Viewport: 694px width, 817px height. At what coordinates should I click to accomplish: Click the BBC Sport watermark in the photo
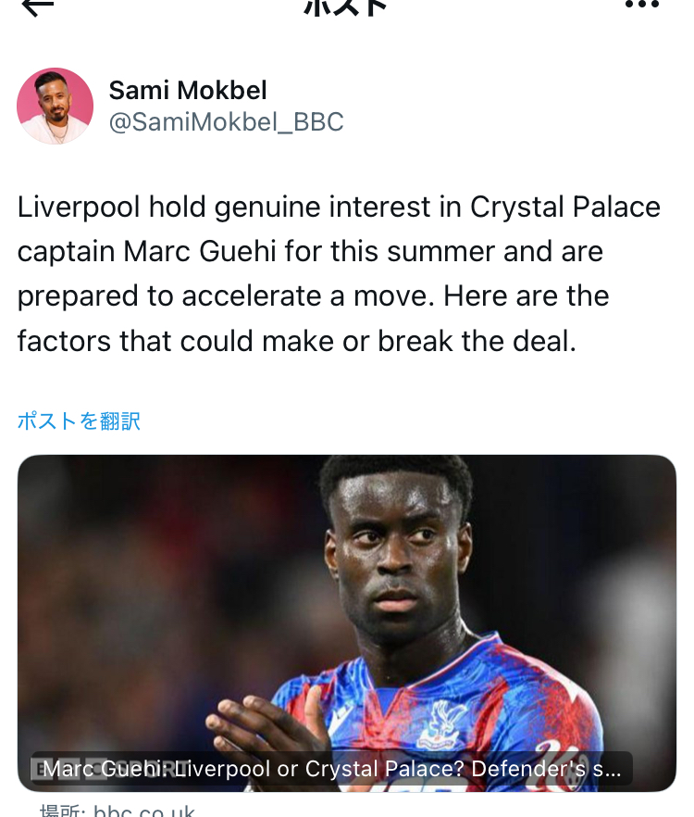point(109,769)
